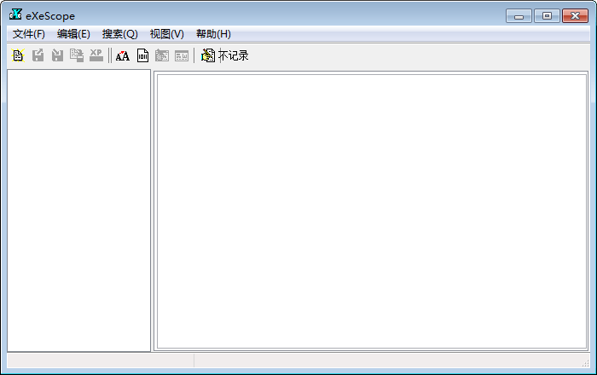The width and height of the screenshot is (597, 375).
Task: Click inside the empty resource tree panel
Action: point(78,211)
